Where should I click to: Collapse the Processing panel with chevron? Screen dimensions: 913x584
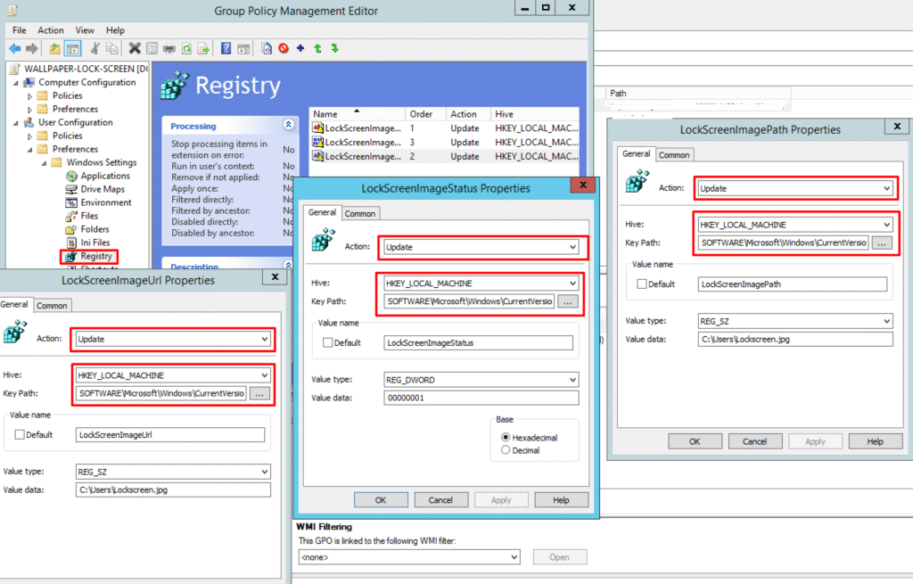click(288, 126)
